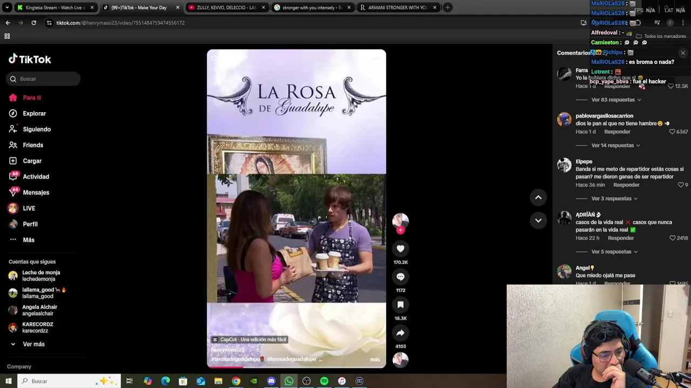691x388 pixels.
Task: Open Windows Start menu
Action: (x=9, y=381)
